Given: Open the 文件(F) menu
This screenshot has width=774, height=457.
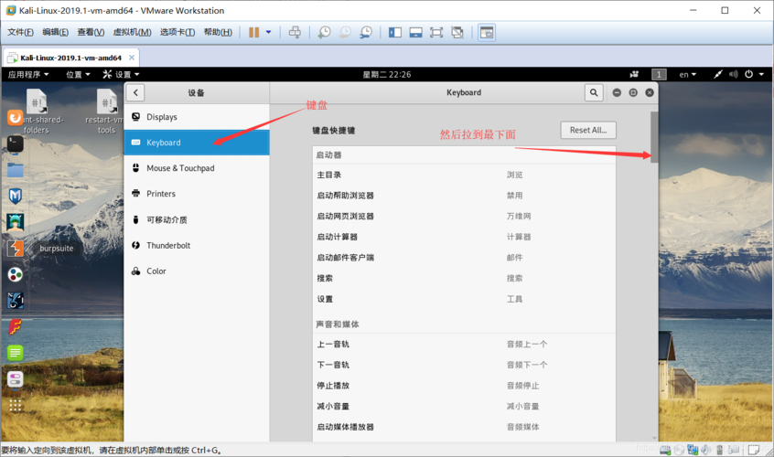Looking at the screenshot, I should pos(20,32).
